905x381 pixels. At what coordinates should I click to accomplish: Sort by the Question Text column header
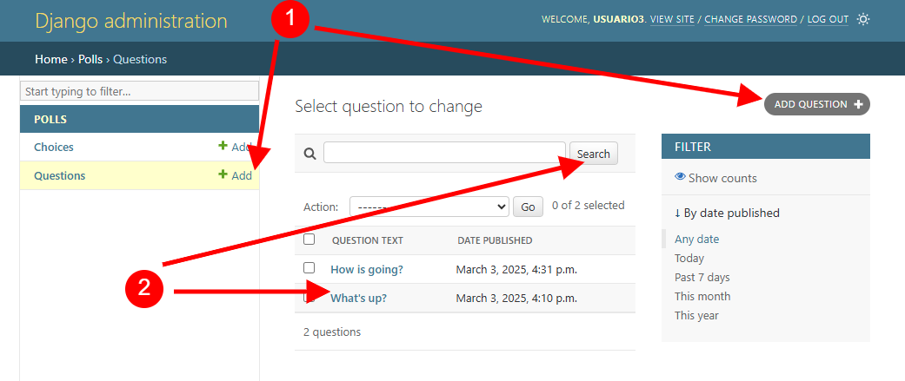click(368, 240)
